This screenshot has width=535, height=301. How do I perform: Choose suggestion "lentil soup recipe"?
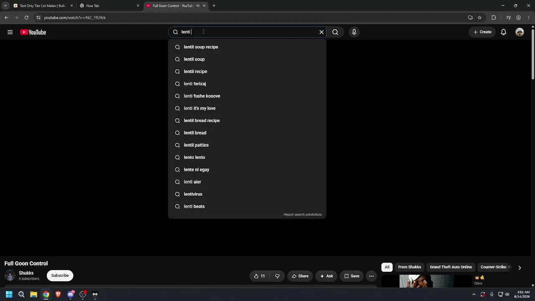pyautogui.click(x=247, y=47)
